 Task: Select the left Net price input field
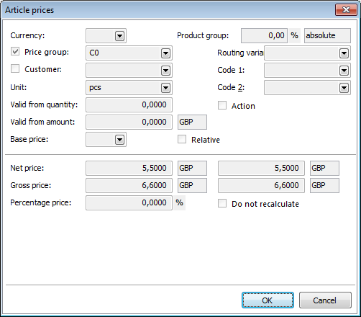coord(129,169)
